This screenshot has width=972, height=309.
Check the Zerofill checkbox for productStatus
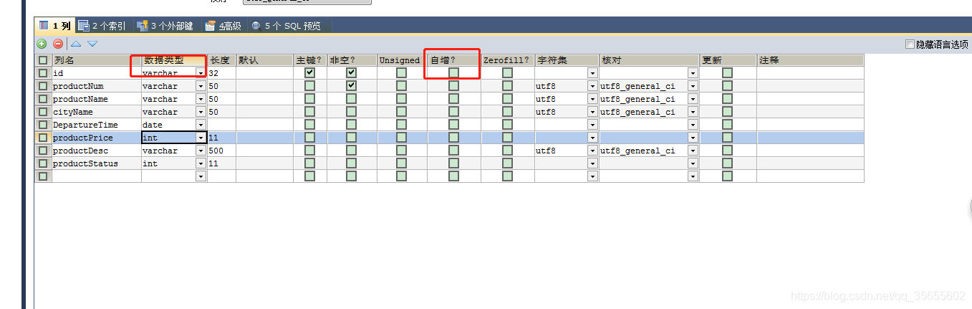507,163
